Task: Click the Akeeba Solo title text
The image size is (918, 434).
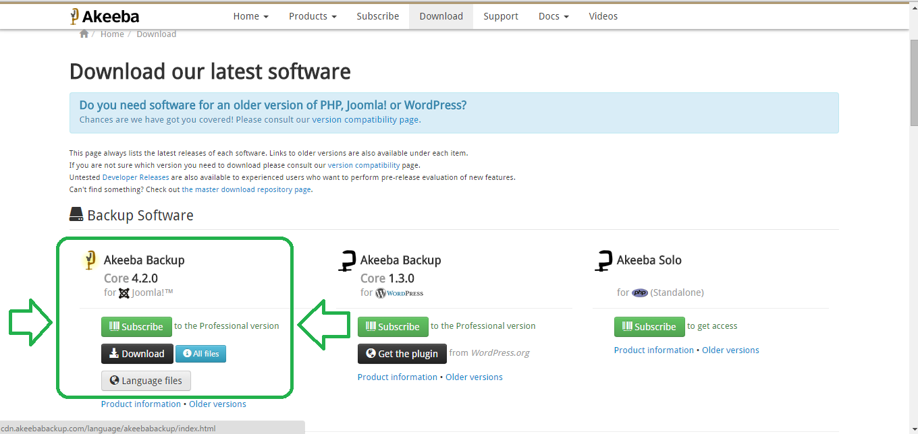Action: (649, 260)
